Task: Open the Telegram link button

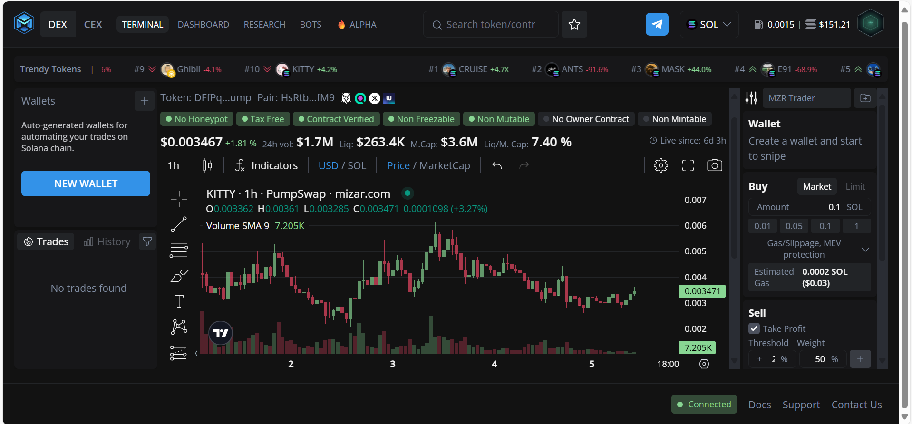Action: click(x=657, y=24)
